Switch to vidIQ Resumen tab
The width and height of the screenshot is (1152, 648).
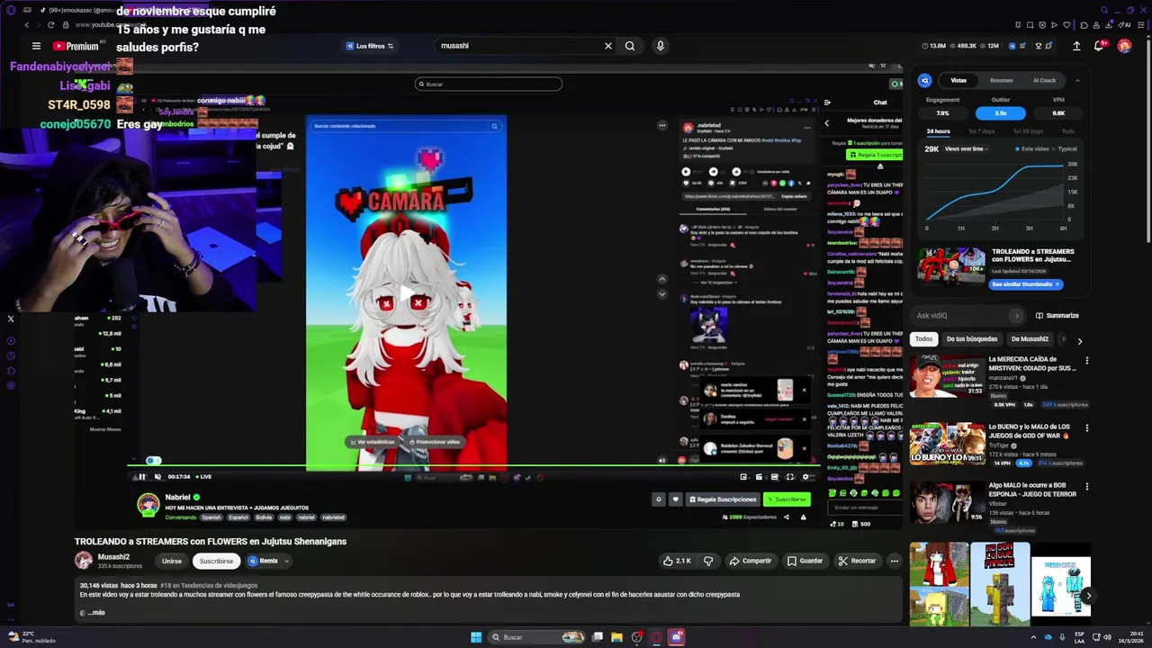pyautogui.click(x=1001, y=80)
